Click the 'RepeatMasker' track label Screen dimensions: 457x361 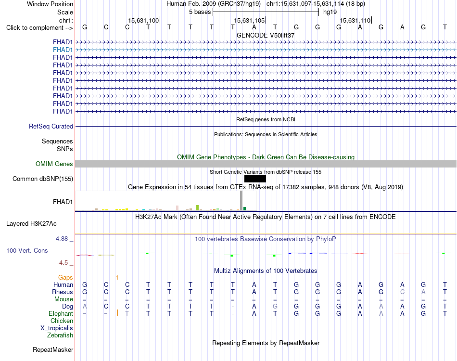(53, 349)
